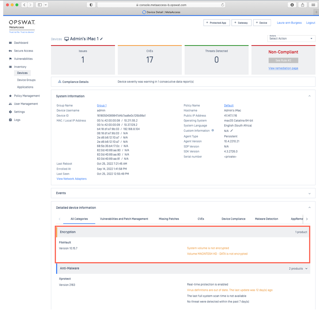Image resolution: width=319 pixels, height=315 pixels.
Task: Click View Network Adapters link
Action: click(71, 179)
